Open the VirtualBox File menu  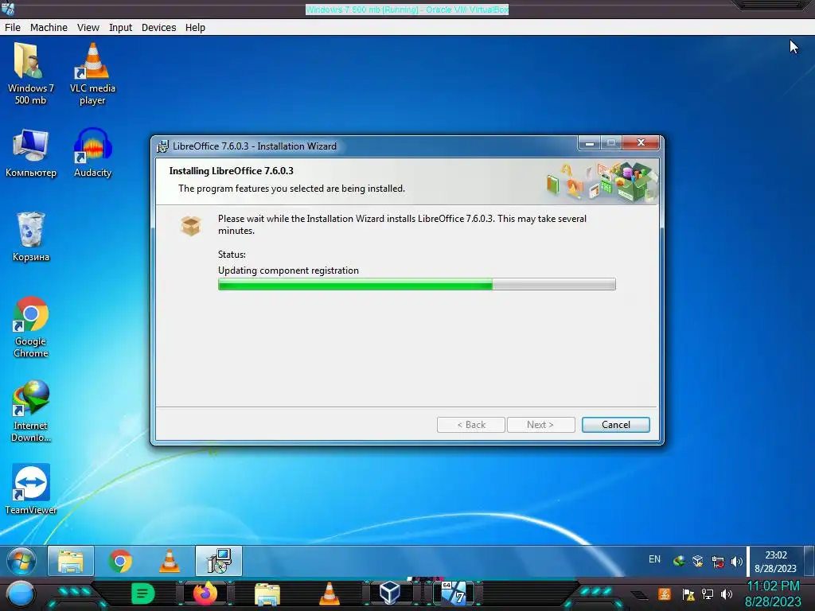13,28
